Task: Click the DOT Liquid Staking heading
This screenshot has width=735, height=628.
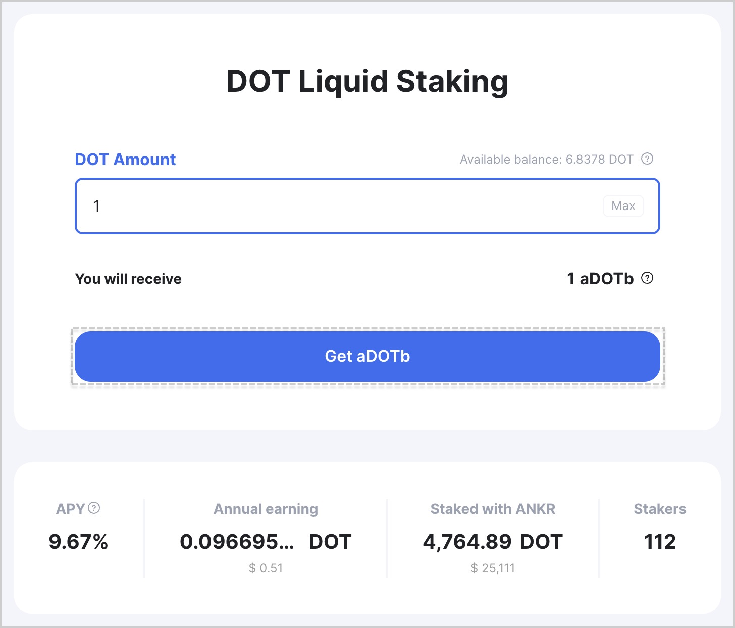Action: (367, 81)
